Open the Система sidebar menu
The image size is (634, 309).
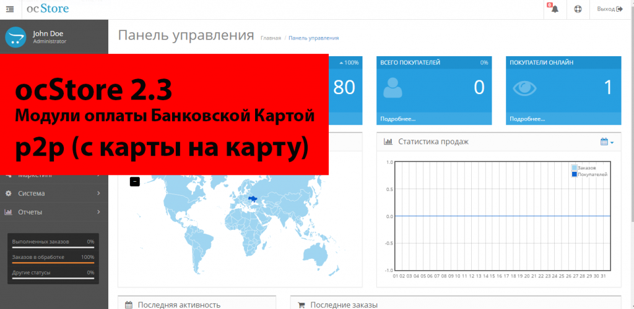point(54,193)
